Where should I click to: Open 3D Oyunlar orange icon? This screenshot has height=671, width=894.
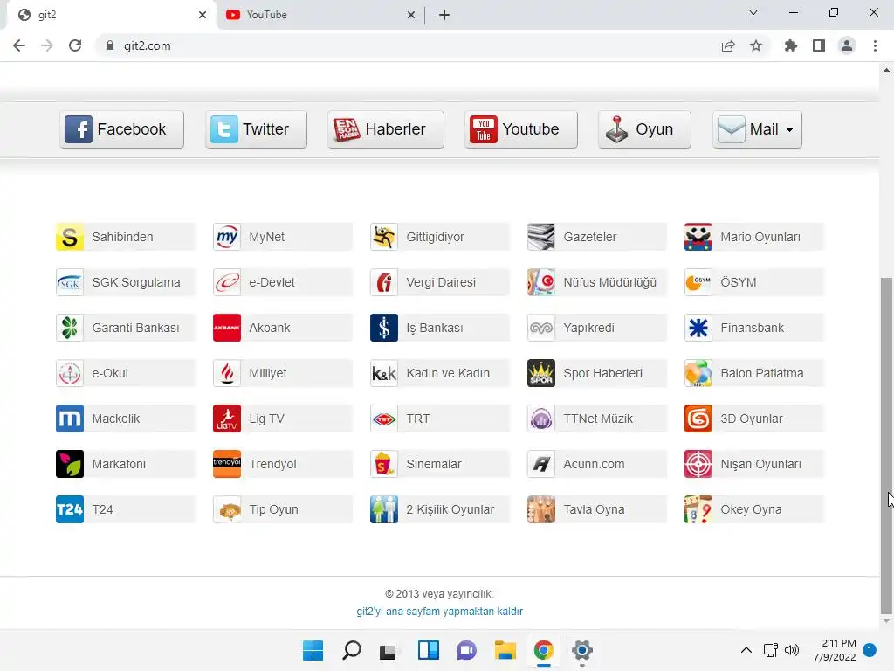698,419
